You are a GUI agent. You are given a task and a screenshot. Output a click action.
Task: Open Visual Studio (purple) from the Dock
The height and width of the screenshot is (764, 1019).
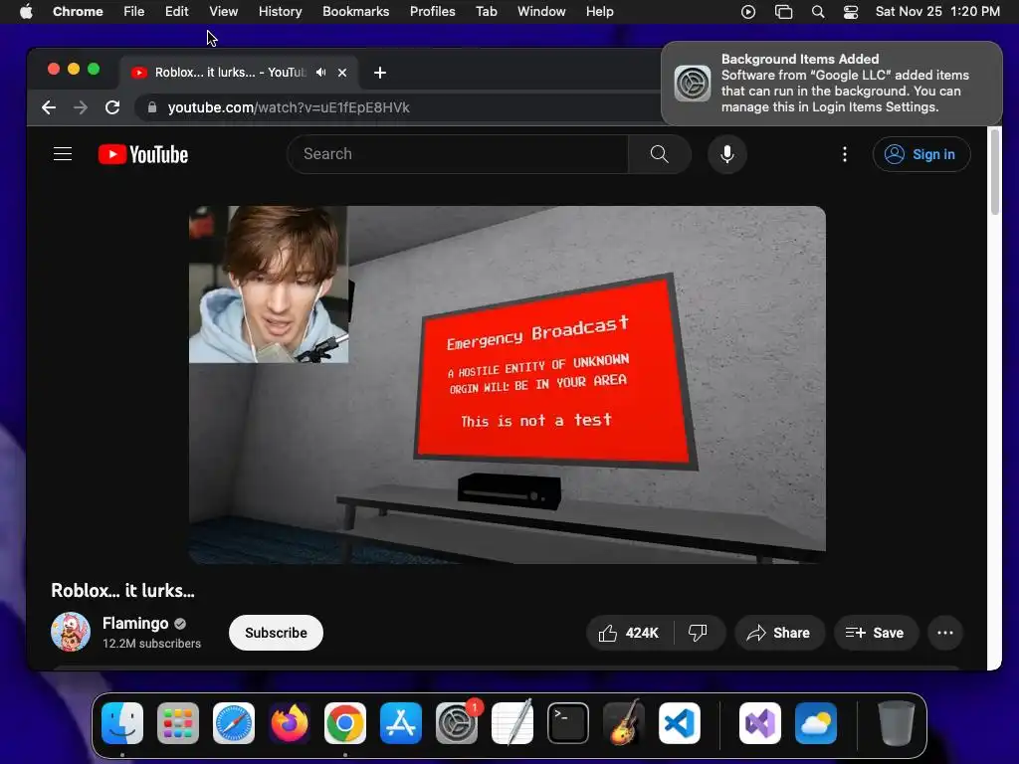pos(760,723)
